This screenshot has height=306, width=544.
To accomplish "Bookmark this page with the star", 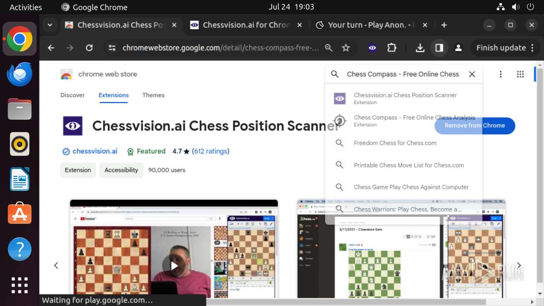I will [x=346, y=48].
